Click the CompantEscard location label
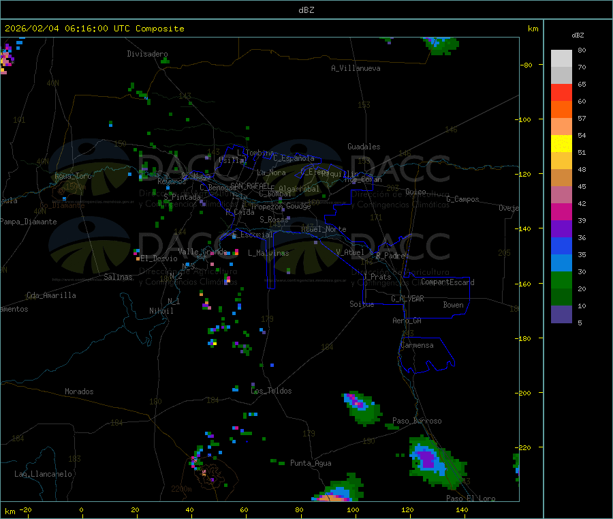This screenshot has height=519, width=613. [447, 282]
